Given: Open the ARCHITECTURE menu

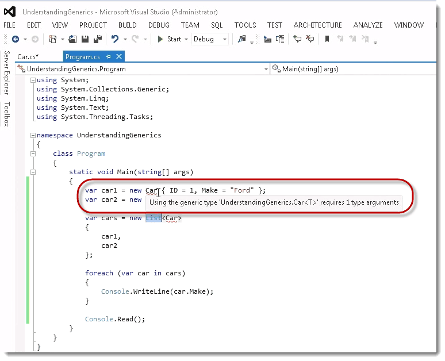Looking at the screenshot, I should tap(317, 25).
